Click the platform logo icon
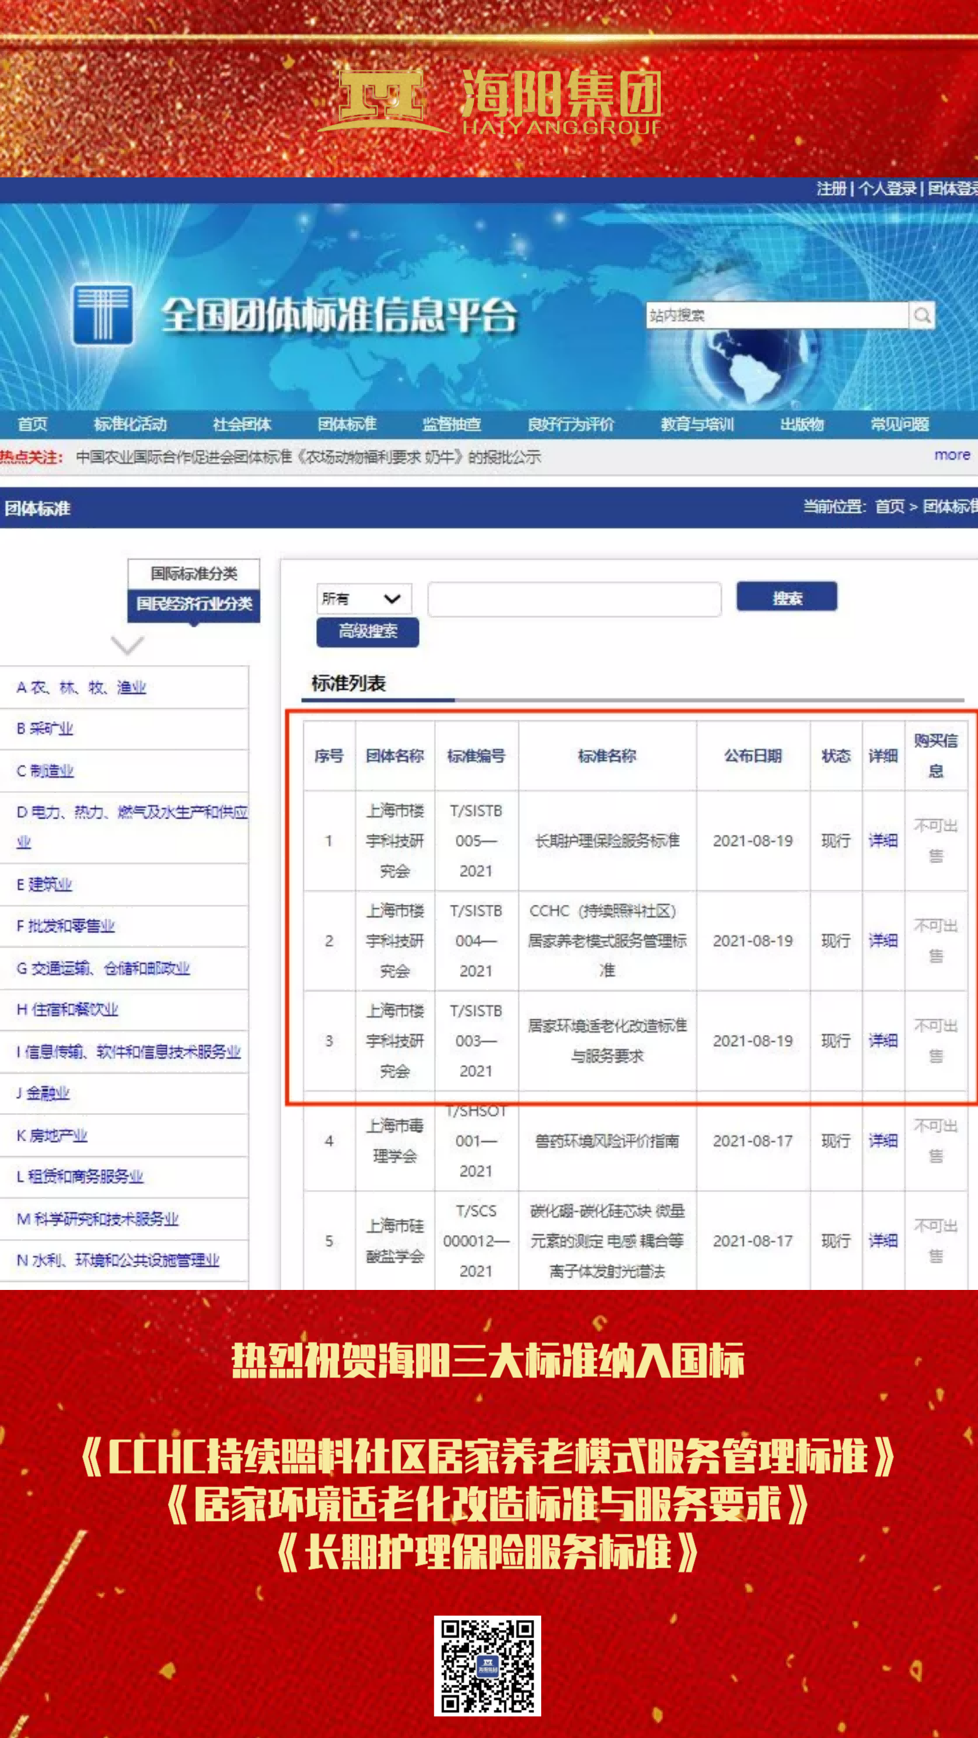The width and height of the screenshot is (978, 1738). click(x=103, y=315)
